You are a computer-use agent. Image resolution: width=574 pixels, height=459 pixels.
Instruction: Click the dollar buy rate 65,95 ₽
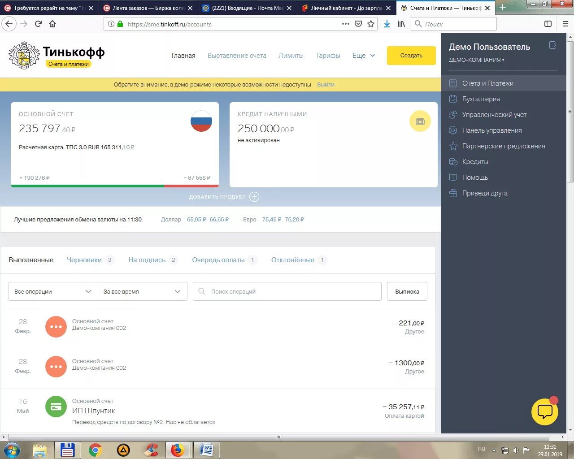[x=196, y=220]
